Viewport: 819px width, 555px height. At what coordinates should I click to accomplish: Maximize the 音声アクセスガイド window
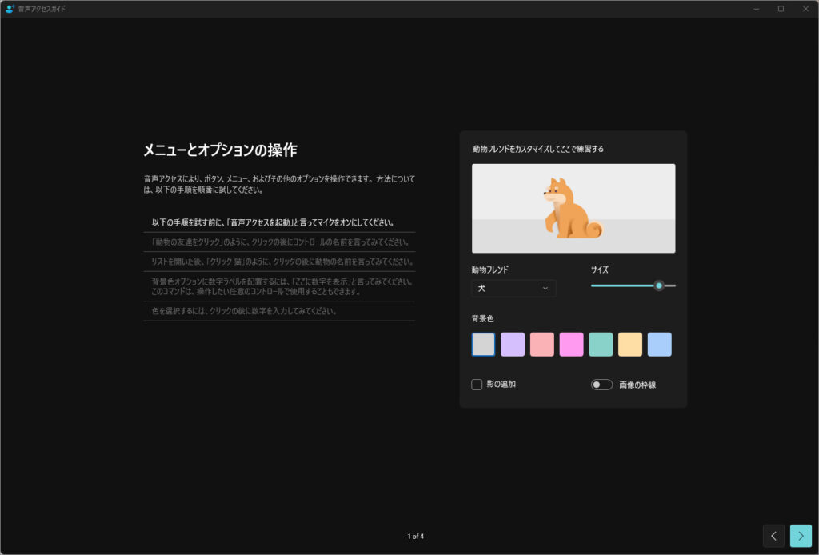781,9
